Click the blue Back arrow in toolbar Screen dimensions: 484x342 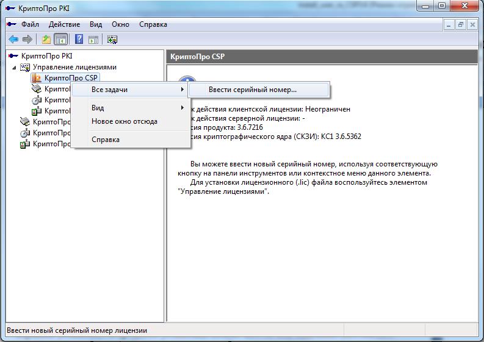pos(13,39)
